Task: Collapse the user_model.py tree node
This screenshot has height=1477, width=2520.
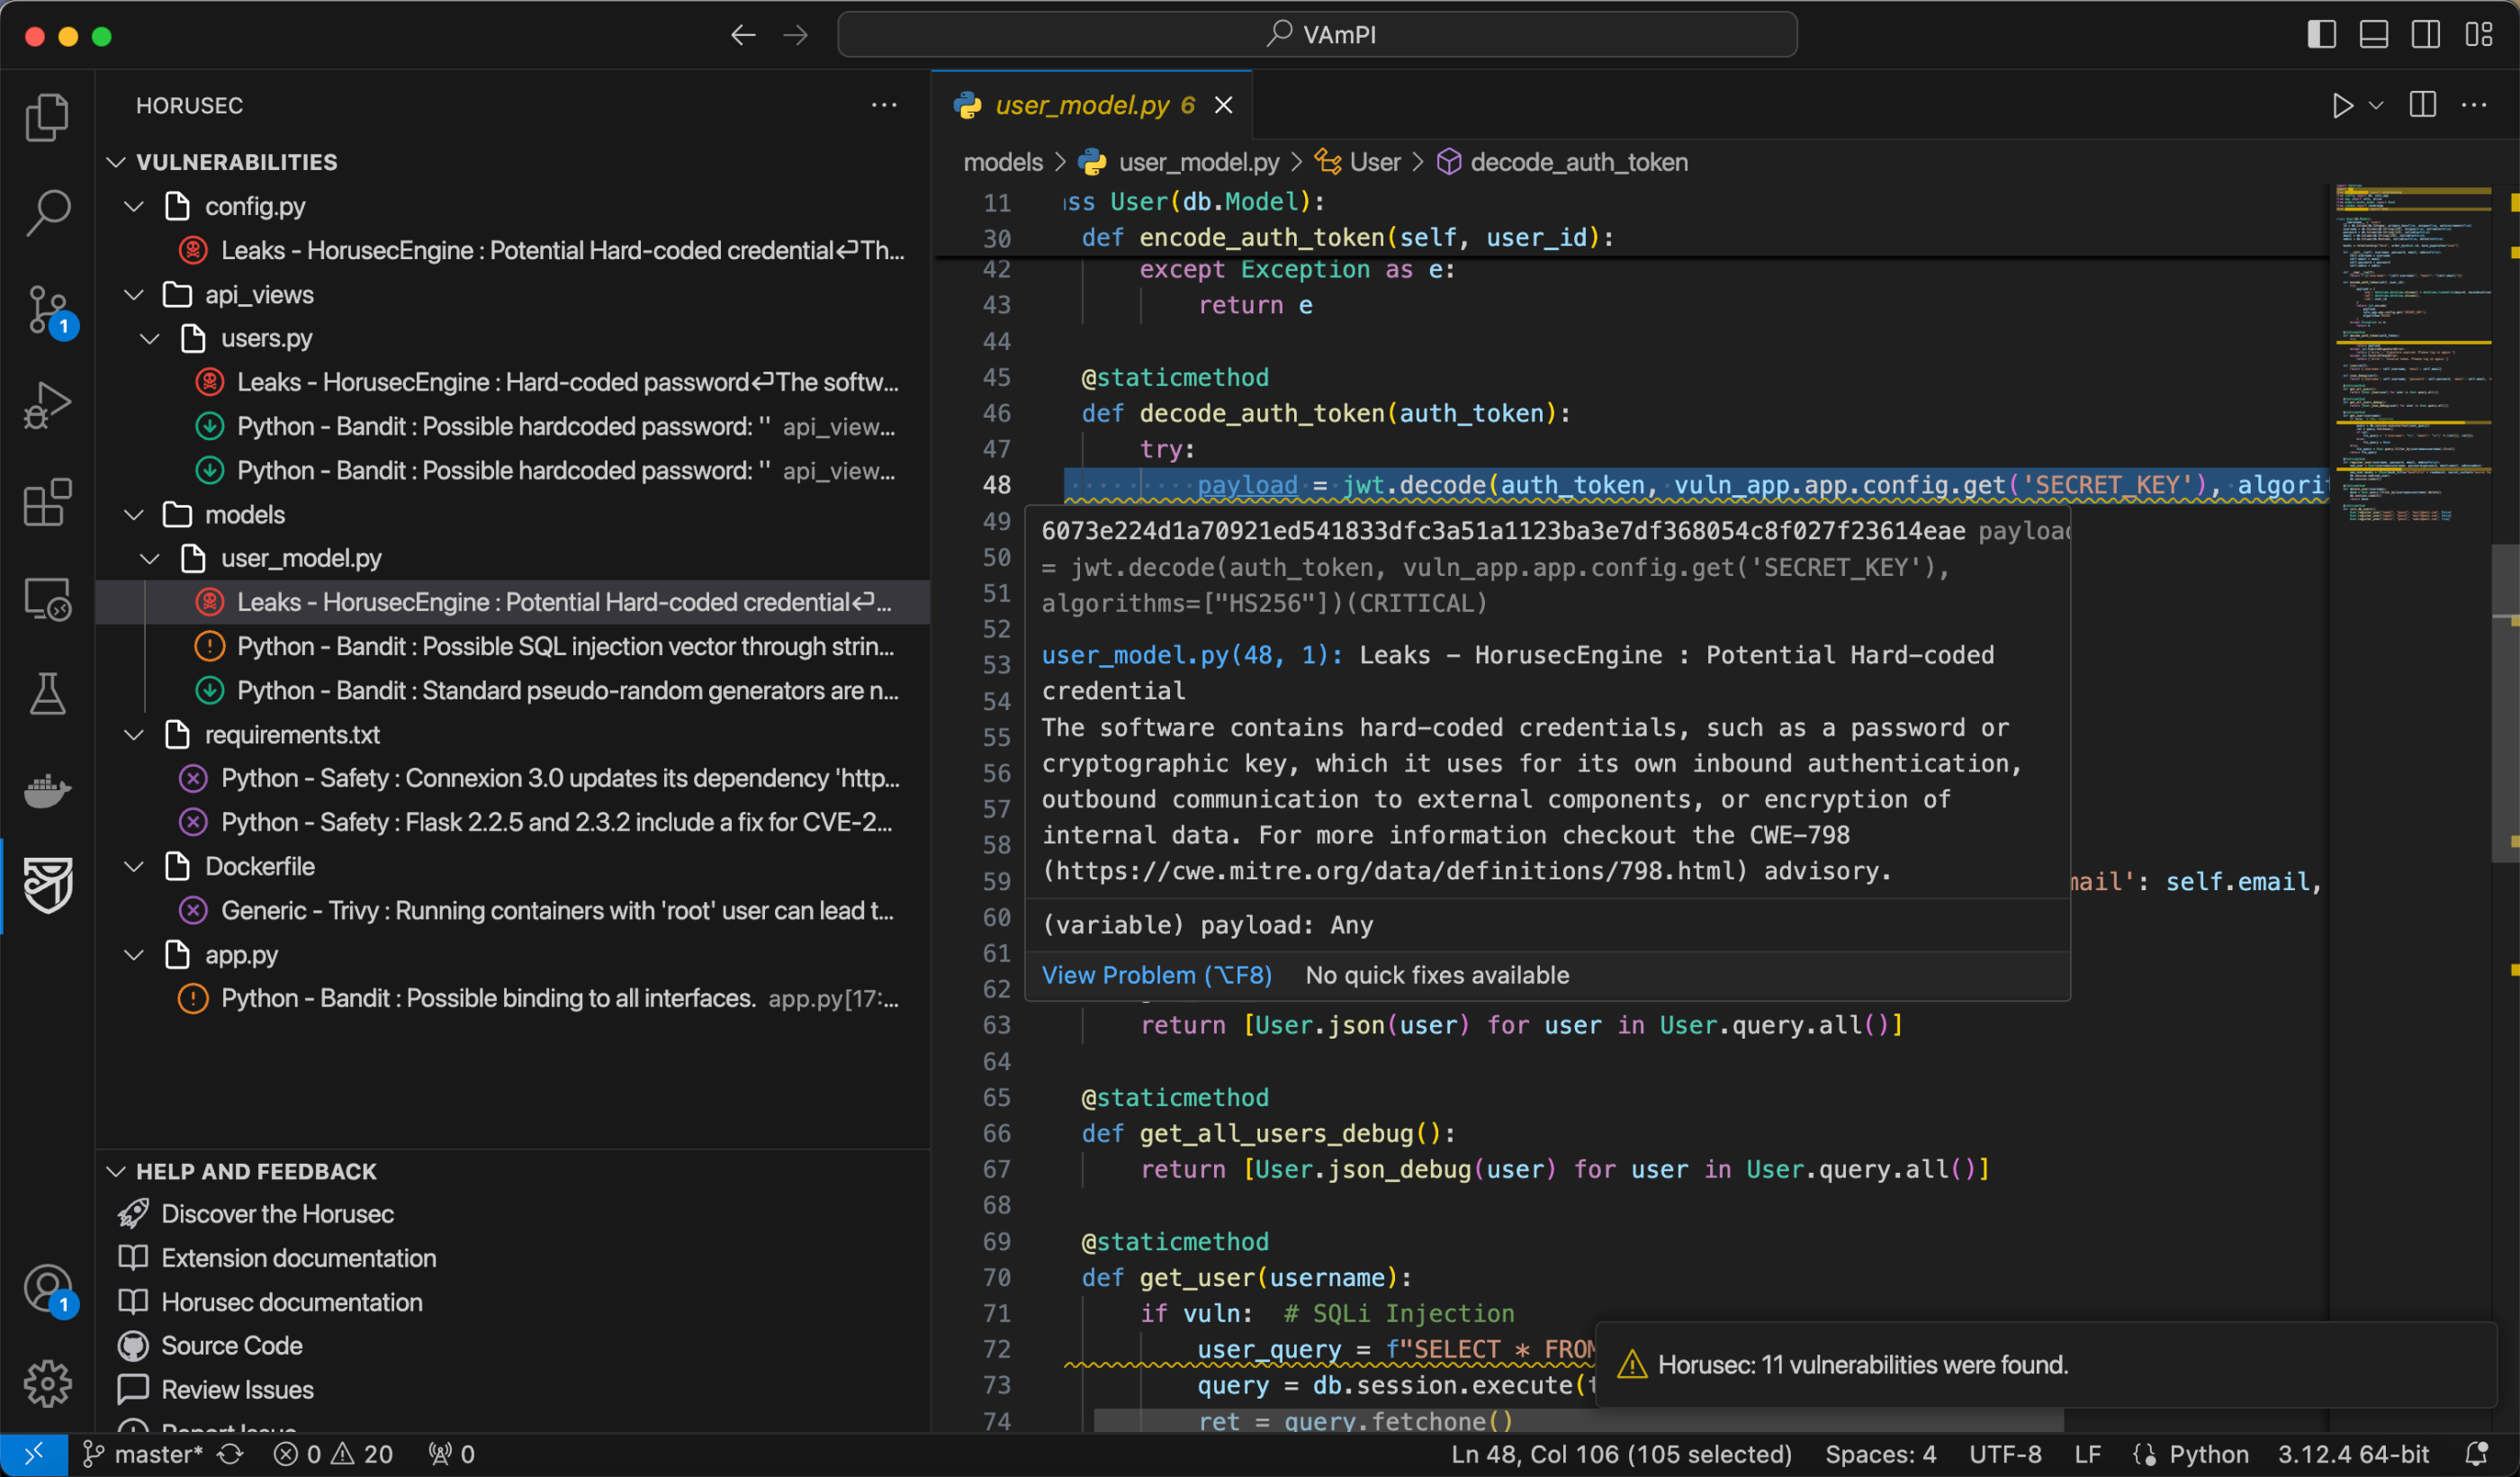Action: (149, 559)
